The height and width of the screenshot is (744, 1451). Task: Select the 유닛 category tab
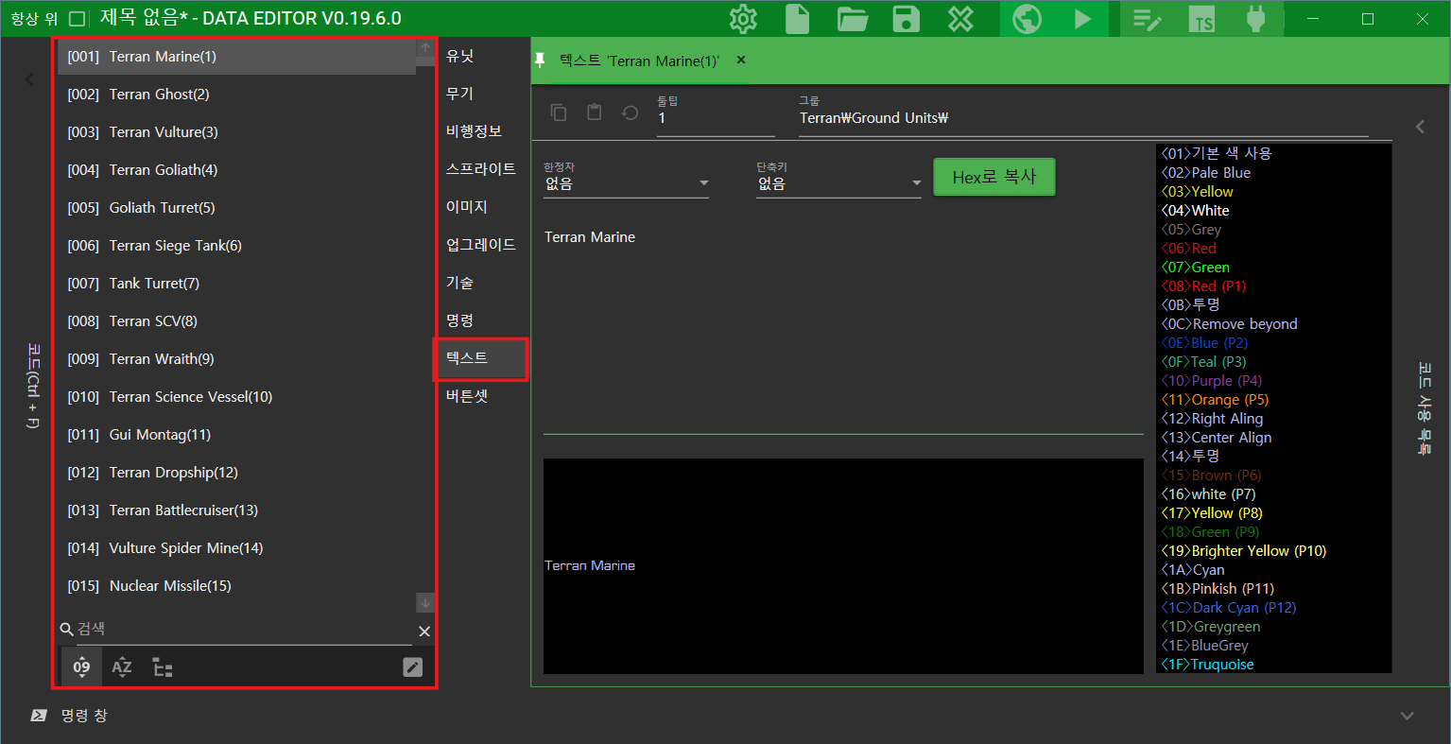pyautogui.click(x=460, y=56)
